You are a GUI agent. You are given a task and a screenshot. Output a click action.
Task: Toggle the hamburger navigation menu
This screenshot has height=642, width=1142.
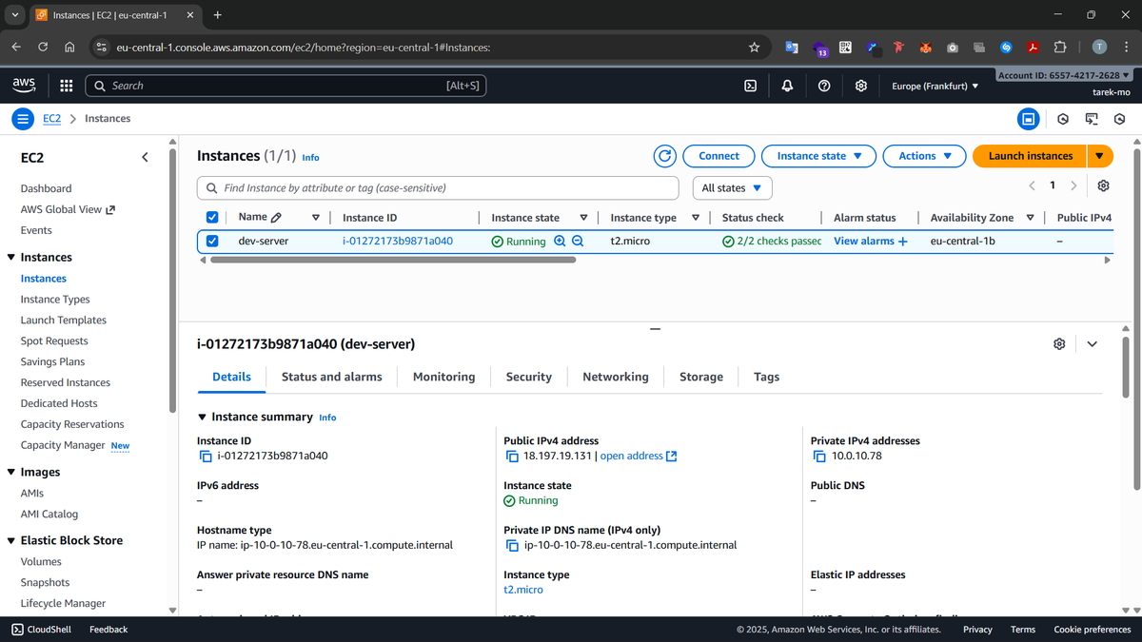24,119
